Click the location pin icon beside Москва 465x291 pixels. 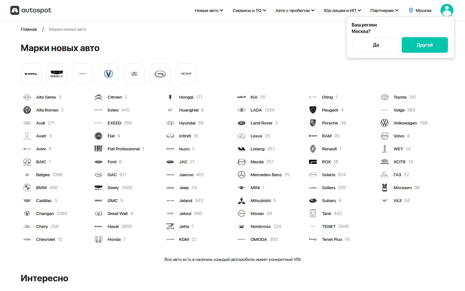[x=411, y=10]
